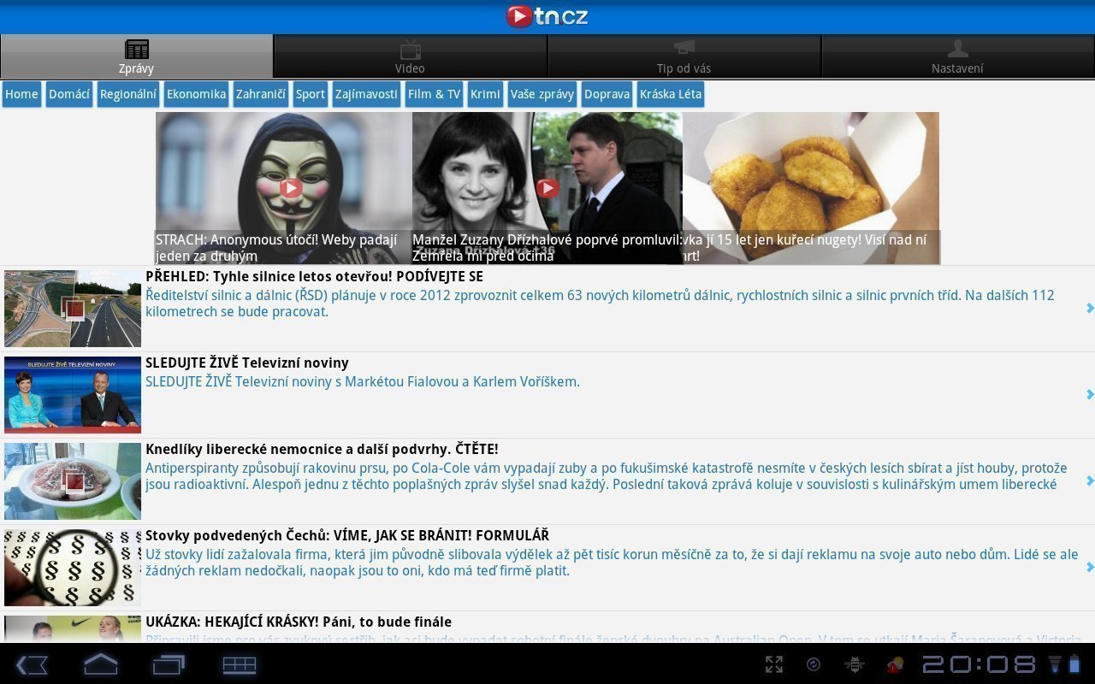
Task: Select the Doprava category
Action: pyautogui.click(x=607, y=94)
